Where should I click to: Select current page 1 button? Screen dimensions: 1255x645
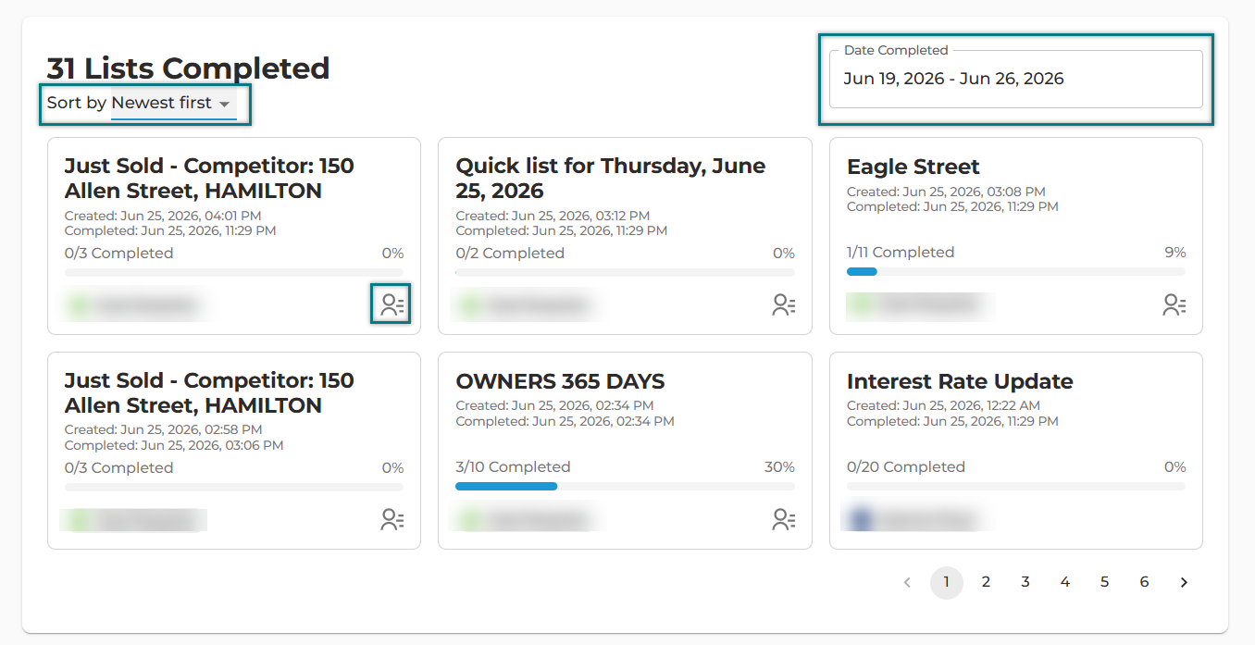pyautogui.click(x=947, y=582)
